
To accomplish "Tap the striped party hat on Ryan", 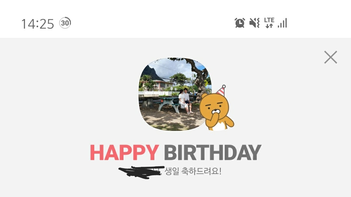I will (221, 90).
